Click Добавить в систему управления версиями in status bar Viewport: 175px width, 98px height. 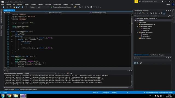(159, 93)
